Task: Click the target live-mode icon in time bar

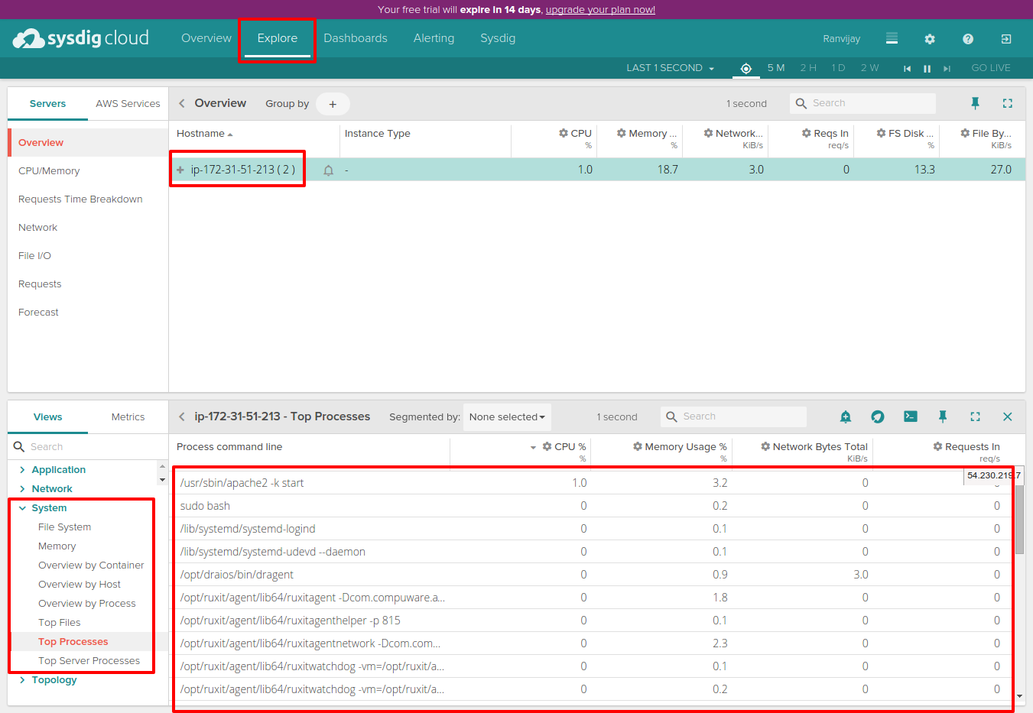Action: [x=746, y=69]
